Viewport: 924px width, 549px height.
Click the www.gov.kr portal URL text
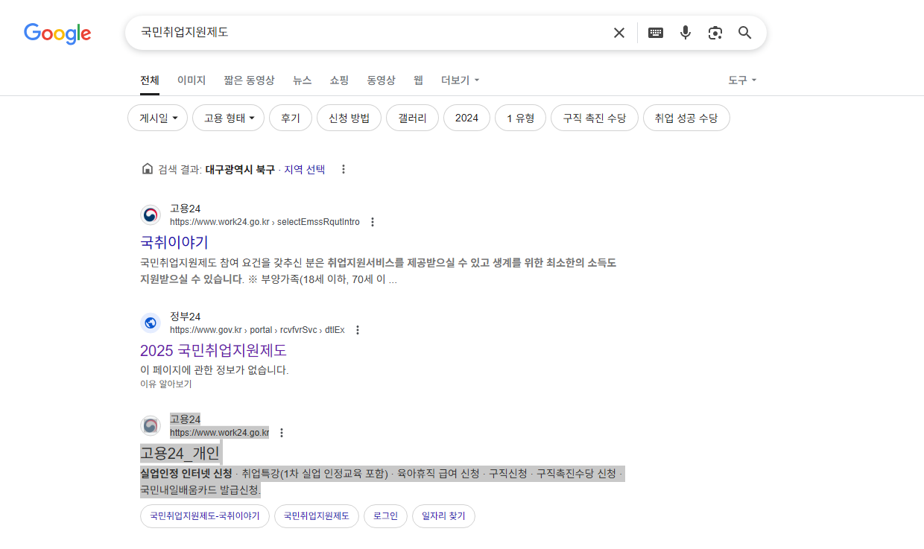257,330
